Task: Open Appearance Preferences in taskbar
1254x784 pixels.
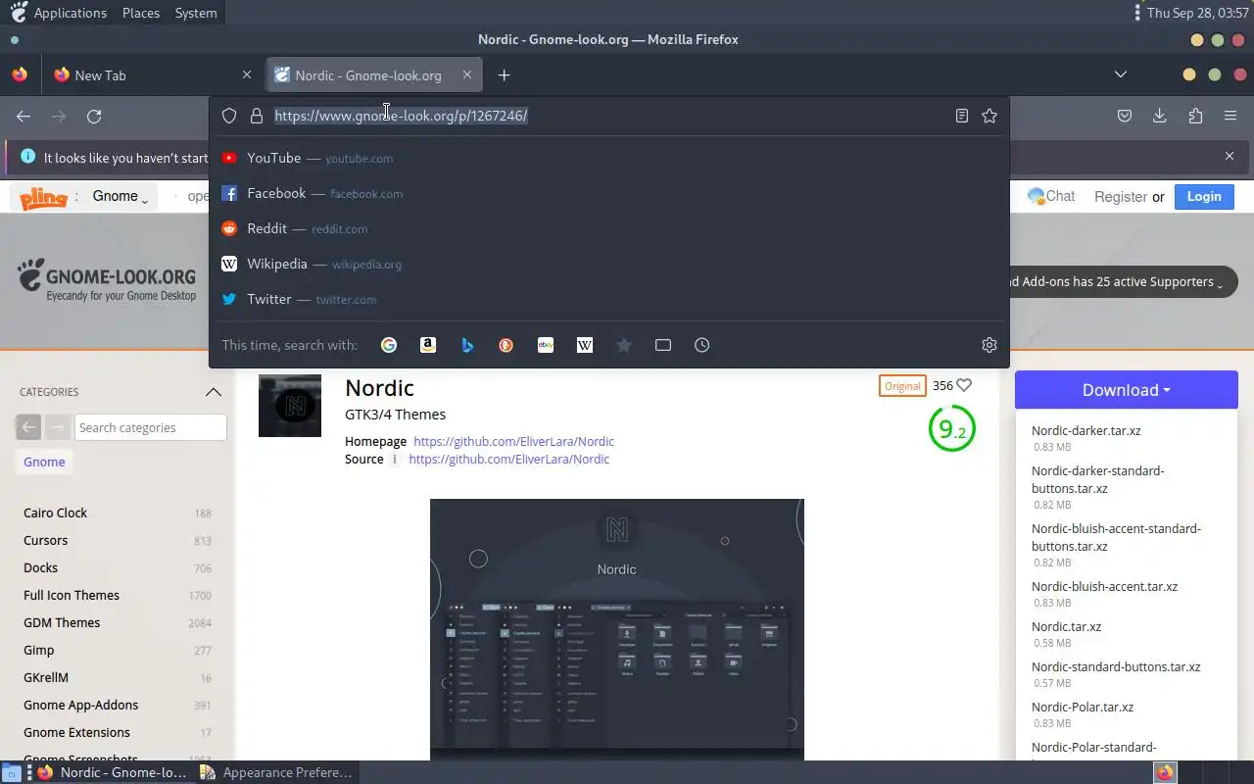Action: [x=276, y=772]
